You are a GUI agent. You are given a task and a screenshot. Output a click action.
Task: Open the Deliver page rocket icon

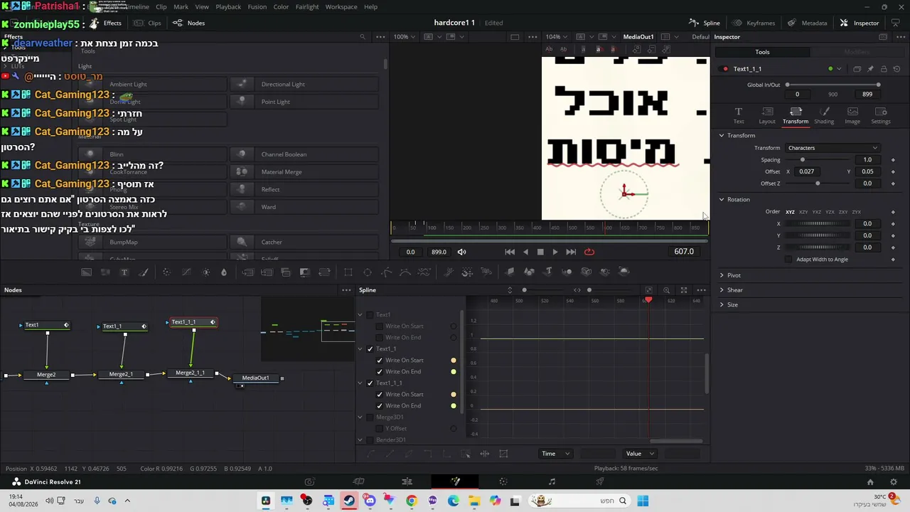pyautogui.click(x=600, y=481)
